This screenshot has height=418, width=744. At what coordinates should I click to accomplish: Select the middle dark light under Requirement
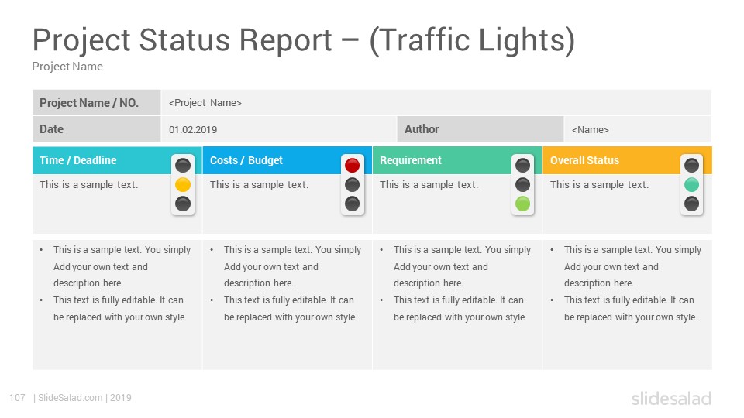(x=522, y=185)
